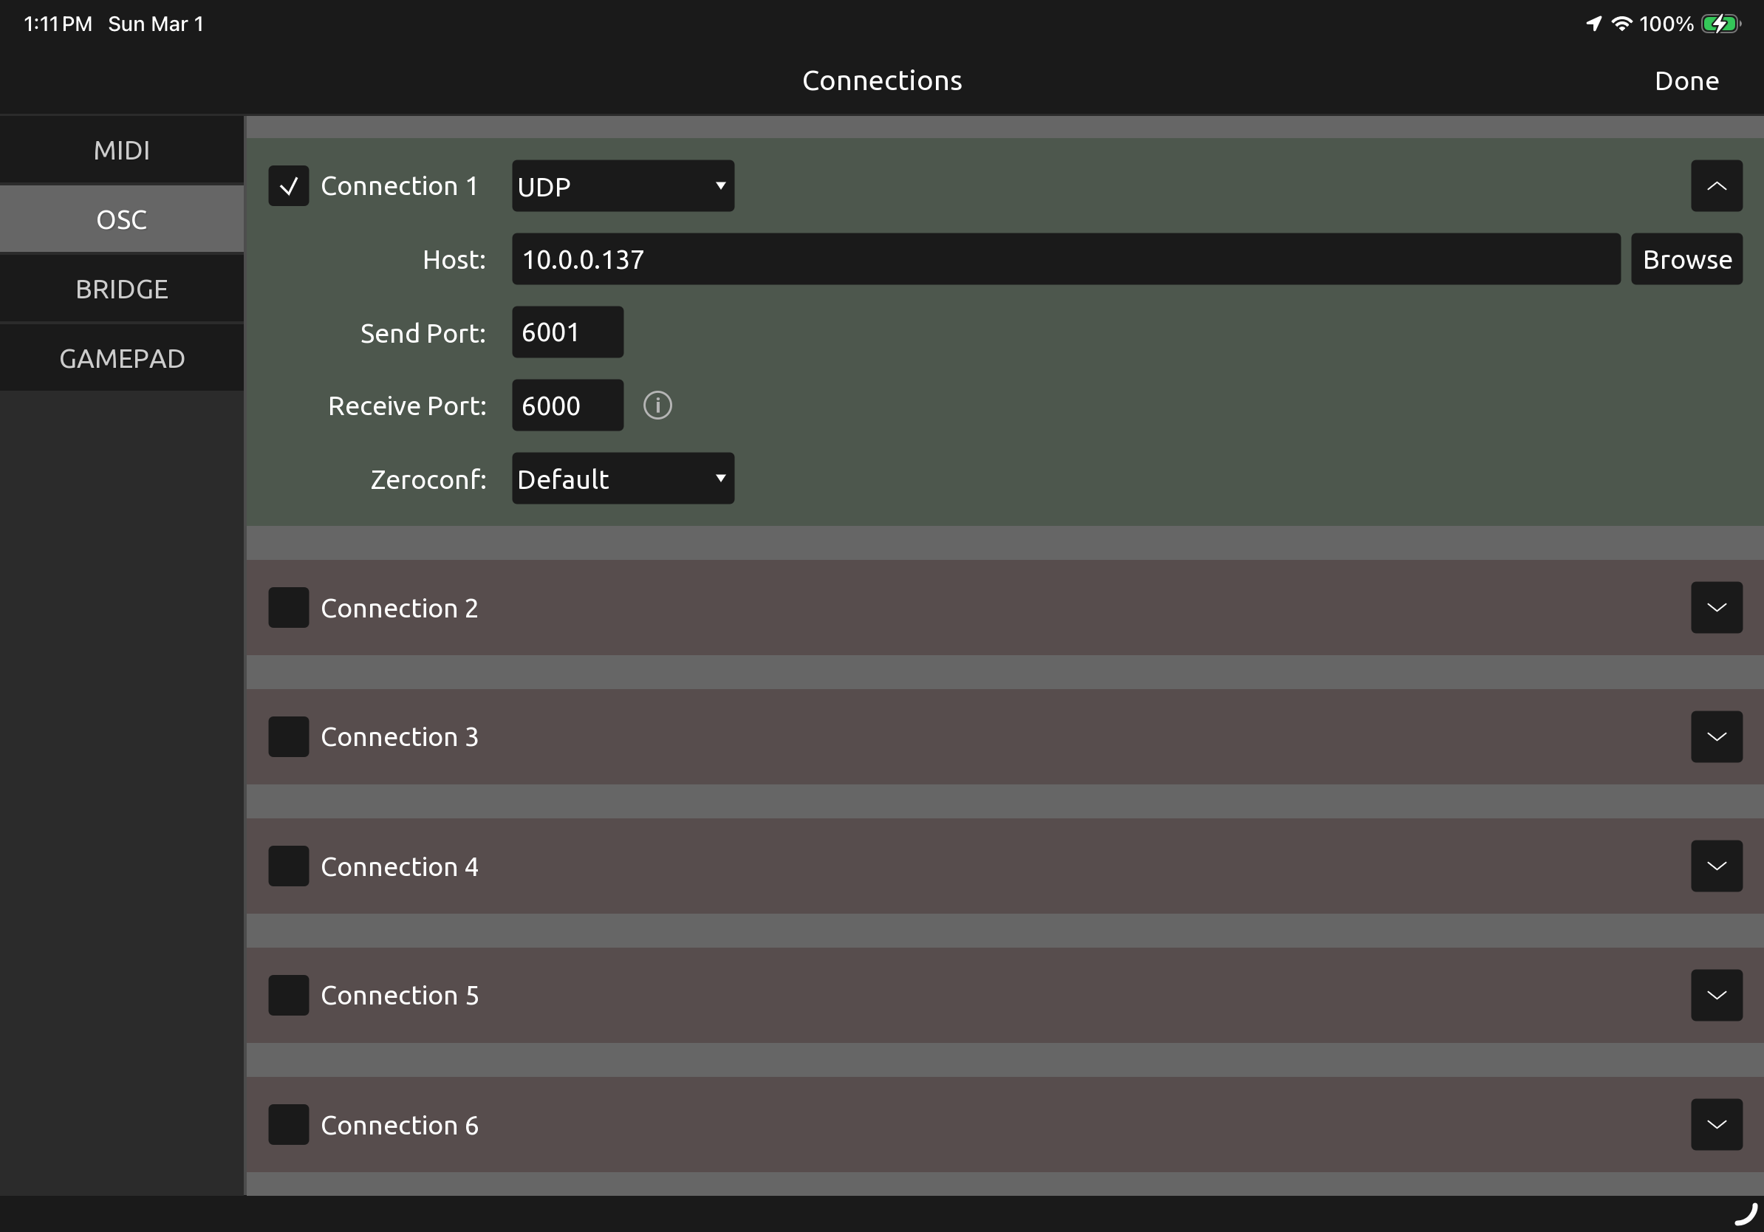Enable the Connection 4 checkbox

289,866
